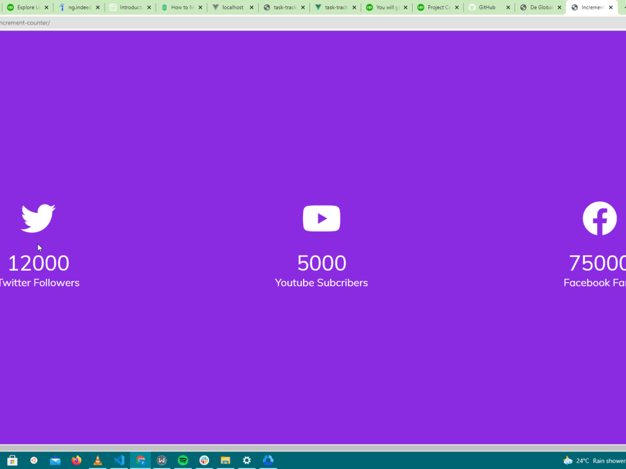
Task: Open Windows Settings gear in the taskbar
Action: click(x=247, y=460)
